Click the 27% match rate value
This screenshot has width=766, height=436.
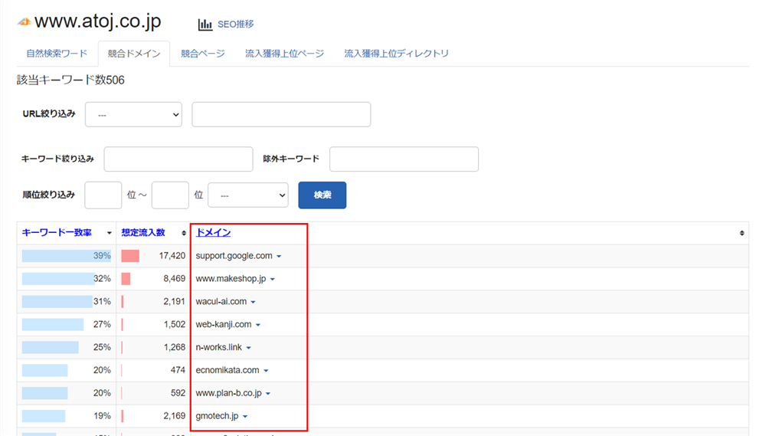pyautogui.click(x=102, y=325)
